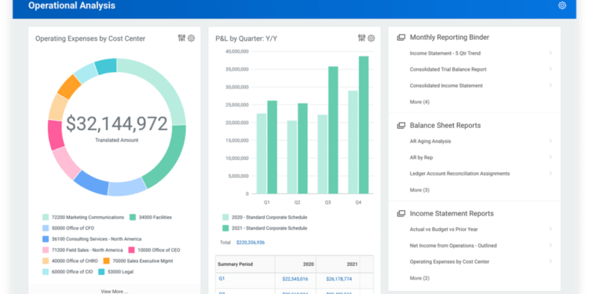Screen dimensions: 589x294
Task: Open Q1 row link in summary table
Action: 221,278
